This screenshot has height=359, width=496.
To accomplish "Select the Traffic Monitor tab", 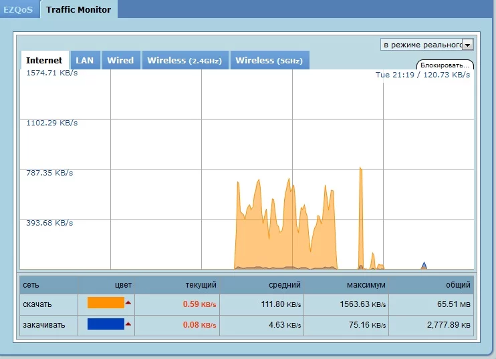I will pyautogui.click(x=78, y=9).
